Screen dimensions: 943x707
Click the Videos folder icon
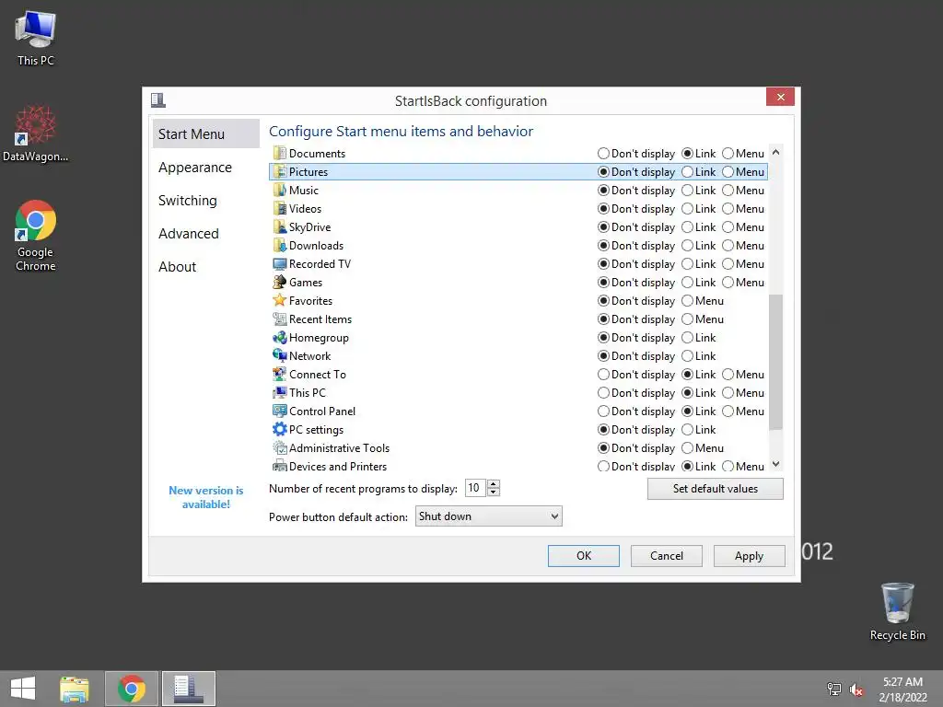point(280,209)
